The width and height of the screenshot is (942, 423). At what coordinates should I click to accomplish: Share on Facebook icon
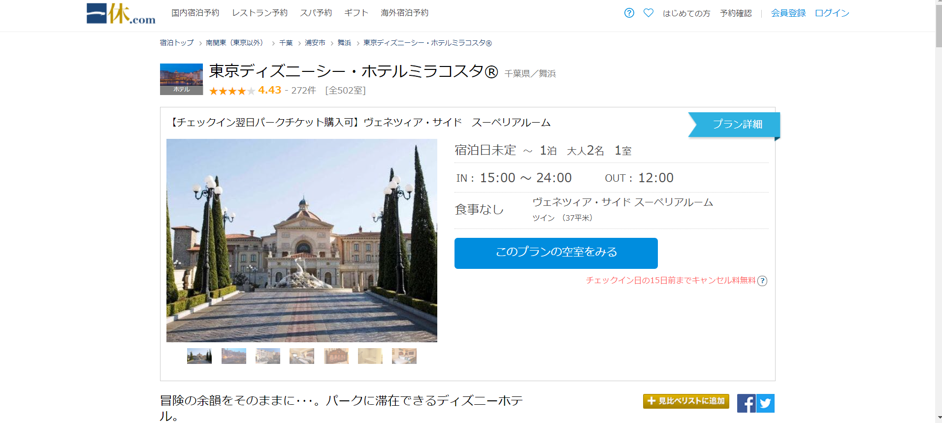pos(746,403)
